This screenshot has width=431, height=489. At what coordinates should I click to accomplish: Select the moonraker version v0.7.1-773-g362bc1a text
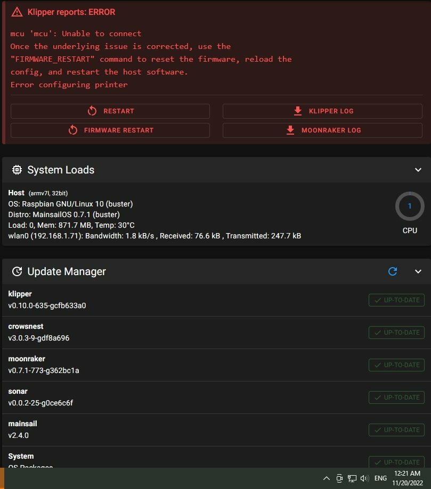pos(43,370)
